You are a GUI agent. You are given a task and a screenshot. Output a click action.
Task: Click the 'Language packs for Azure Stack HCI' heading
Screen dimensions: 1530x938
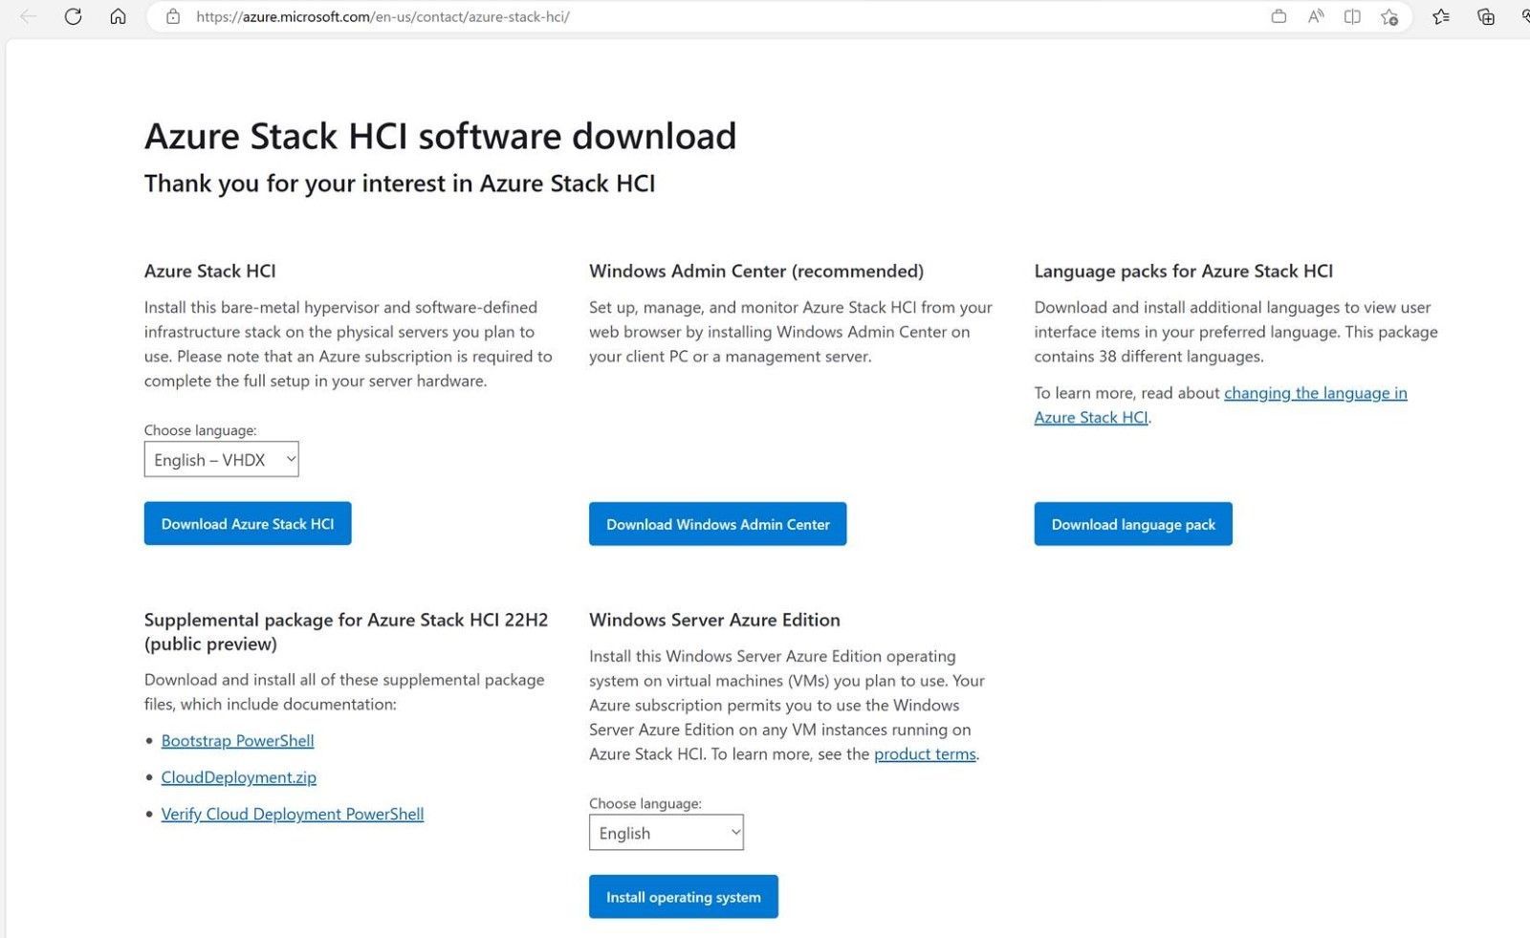[x=1184, y=272]
